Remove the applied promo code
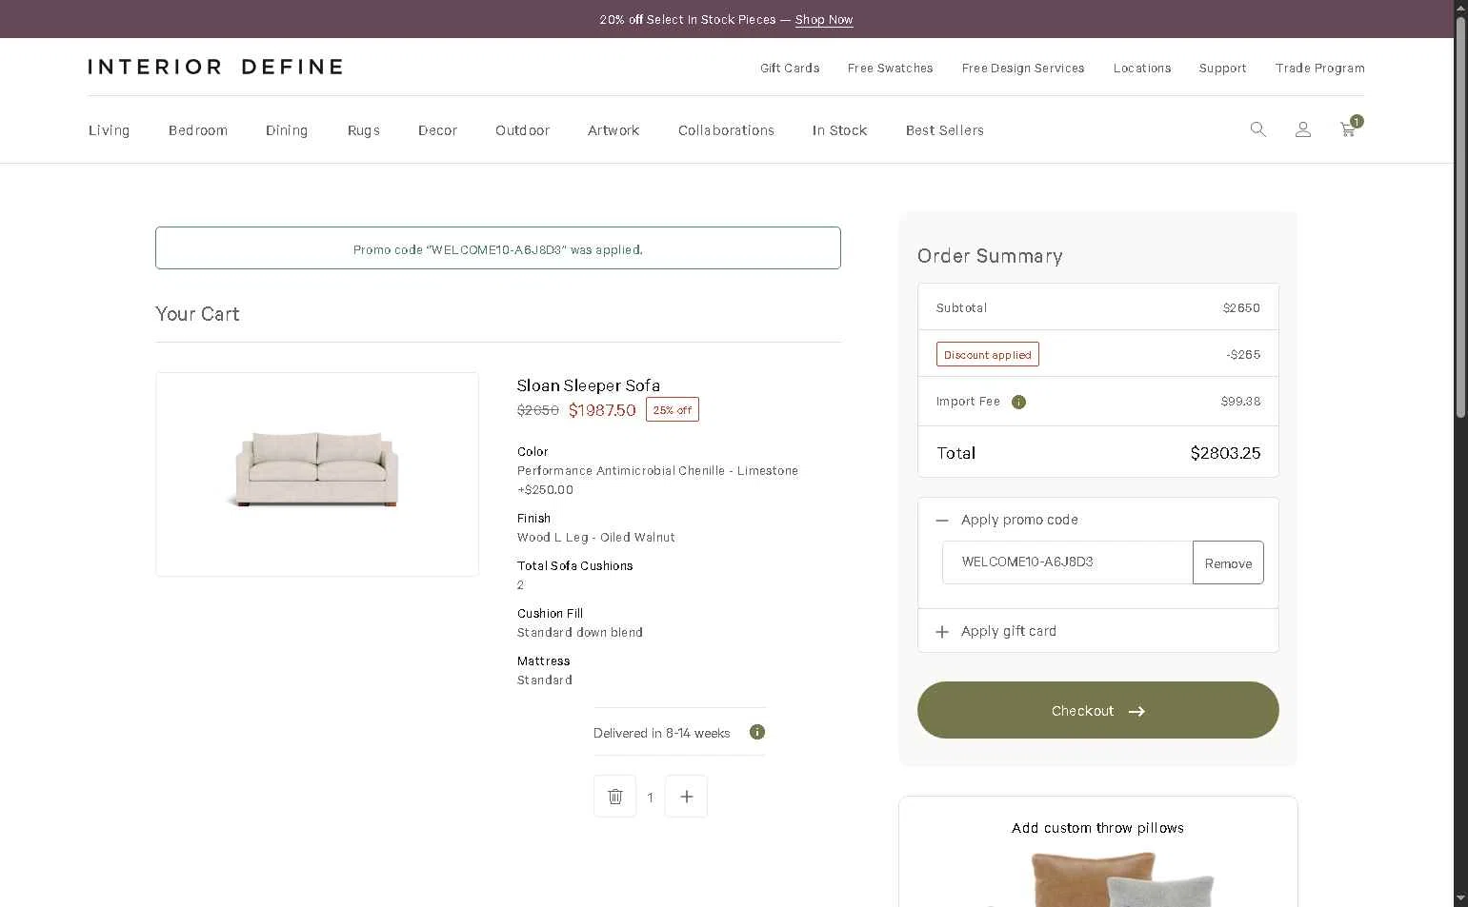This screenshot has width=1468, height=907. (x=1228, y=562)
